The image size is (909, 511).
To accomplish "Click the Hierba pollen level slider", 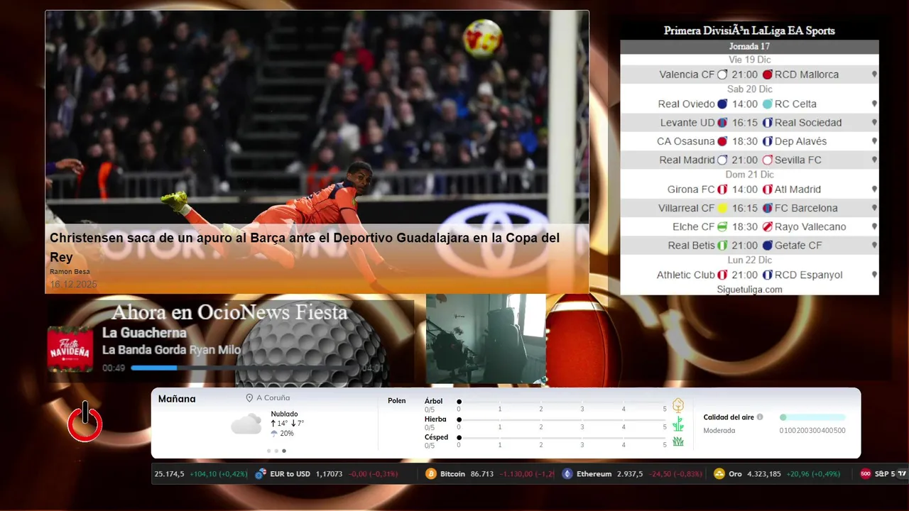I will pos(562,419).
